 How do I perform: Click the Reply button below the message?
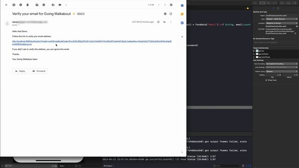20,71
